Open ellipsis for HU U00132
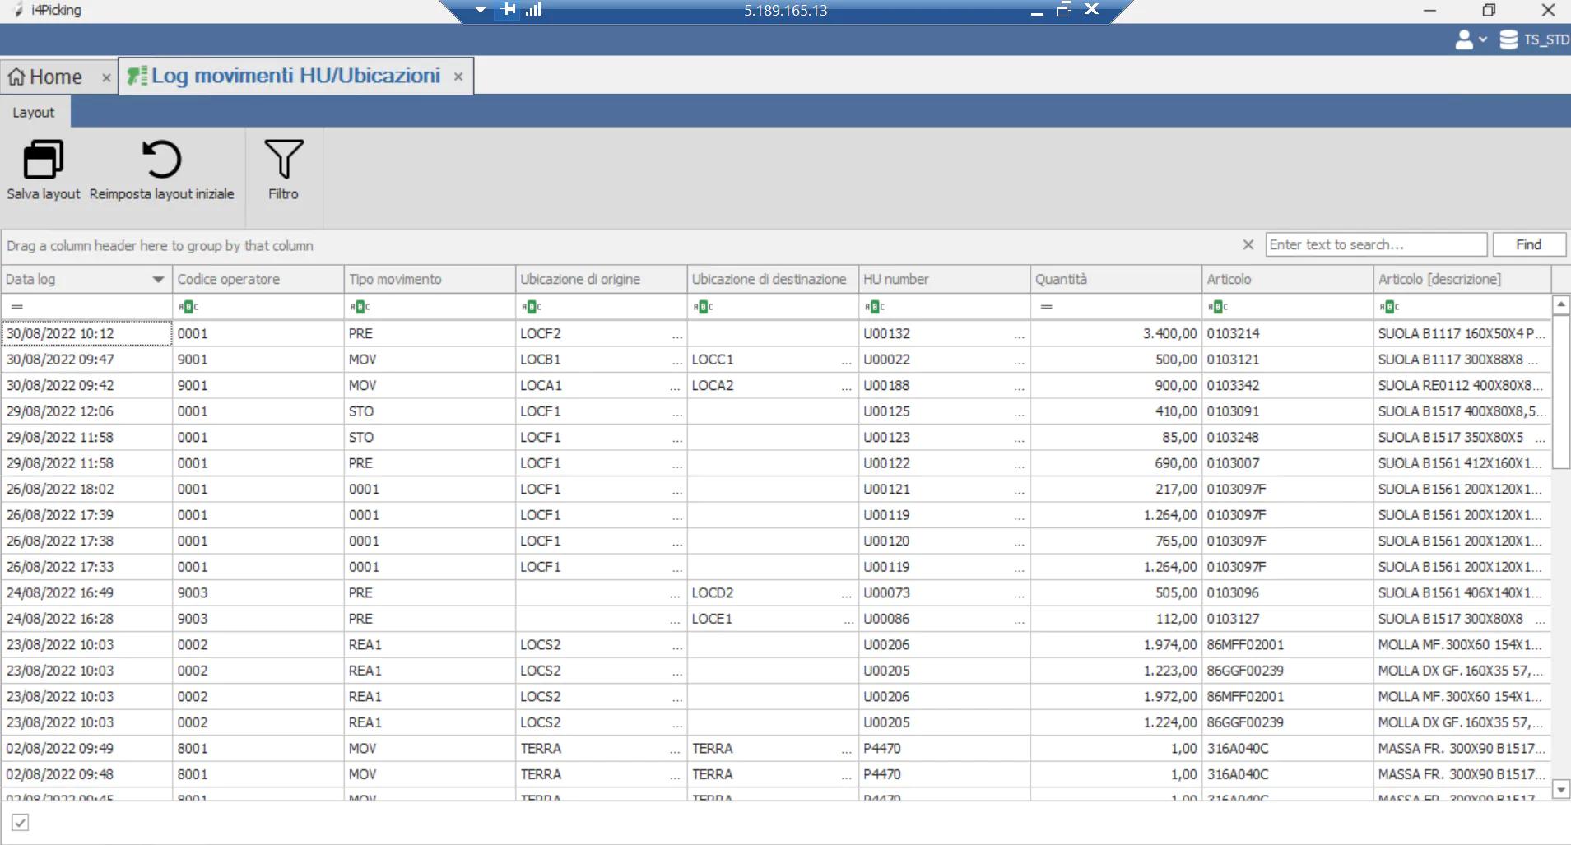 (x=1020, y=334)
